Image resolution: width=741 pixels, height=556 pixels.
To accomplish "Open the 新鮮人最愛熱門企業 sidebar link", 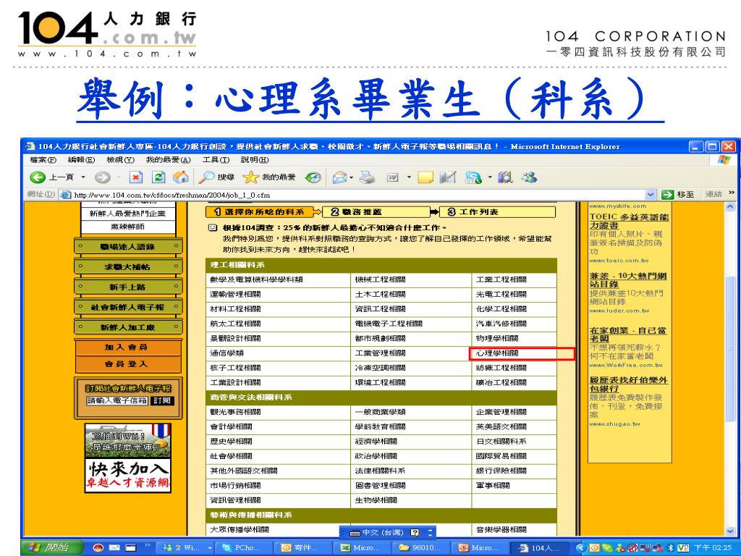I will pyautogui.click(x=127, y=214).
